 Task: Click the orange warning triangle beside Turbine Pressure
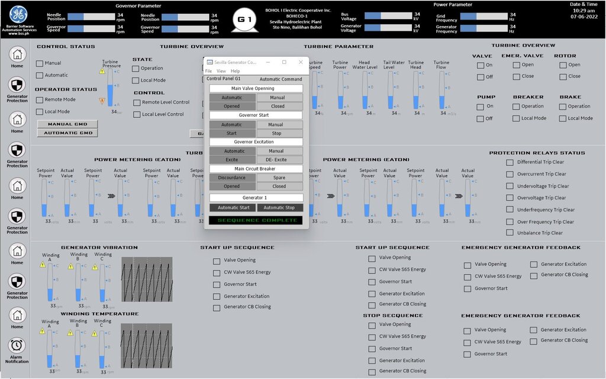[102, 101]
